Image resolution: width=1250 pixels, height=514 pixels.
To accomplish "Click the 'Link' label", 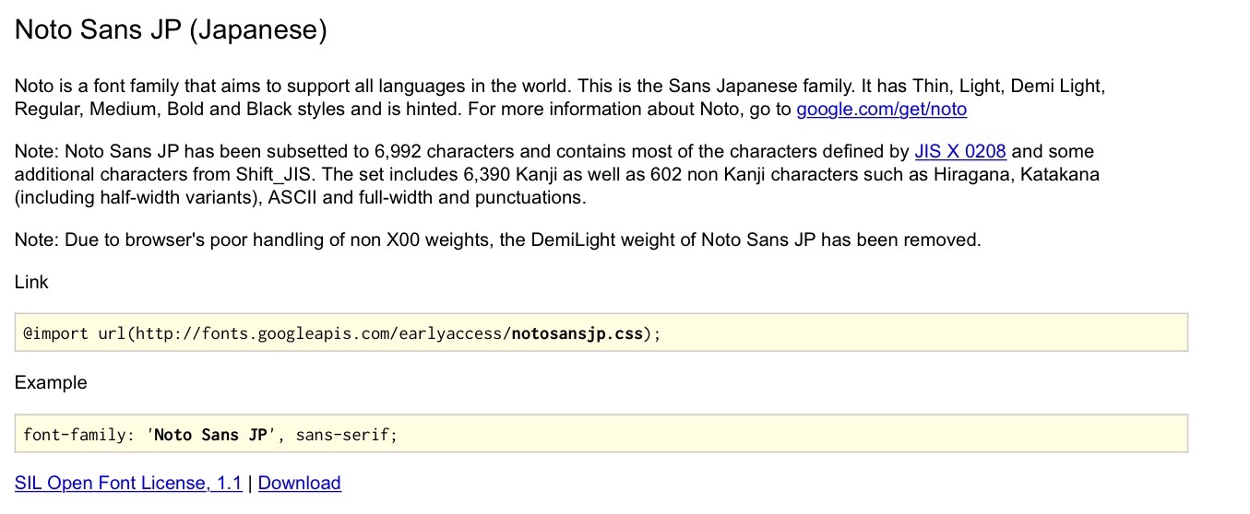I will (x=31, y=282).
